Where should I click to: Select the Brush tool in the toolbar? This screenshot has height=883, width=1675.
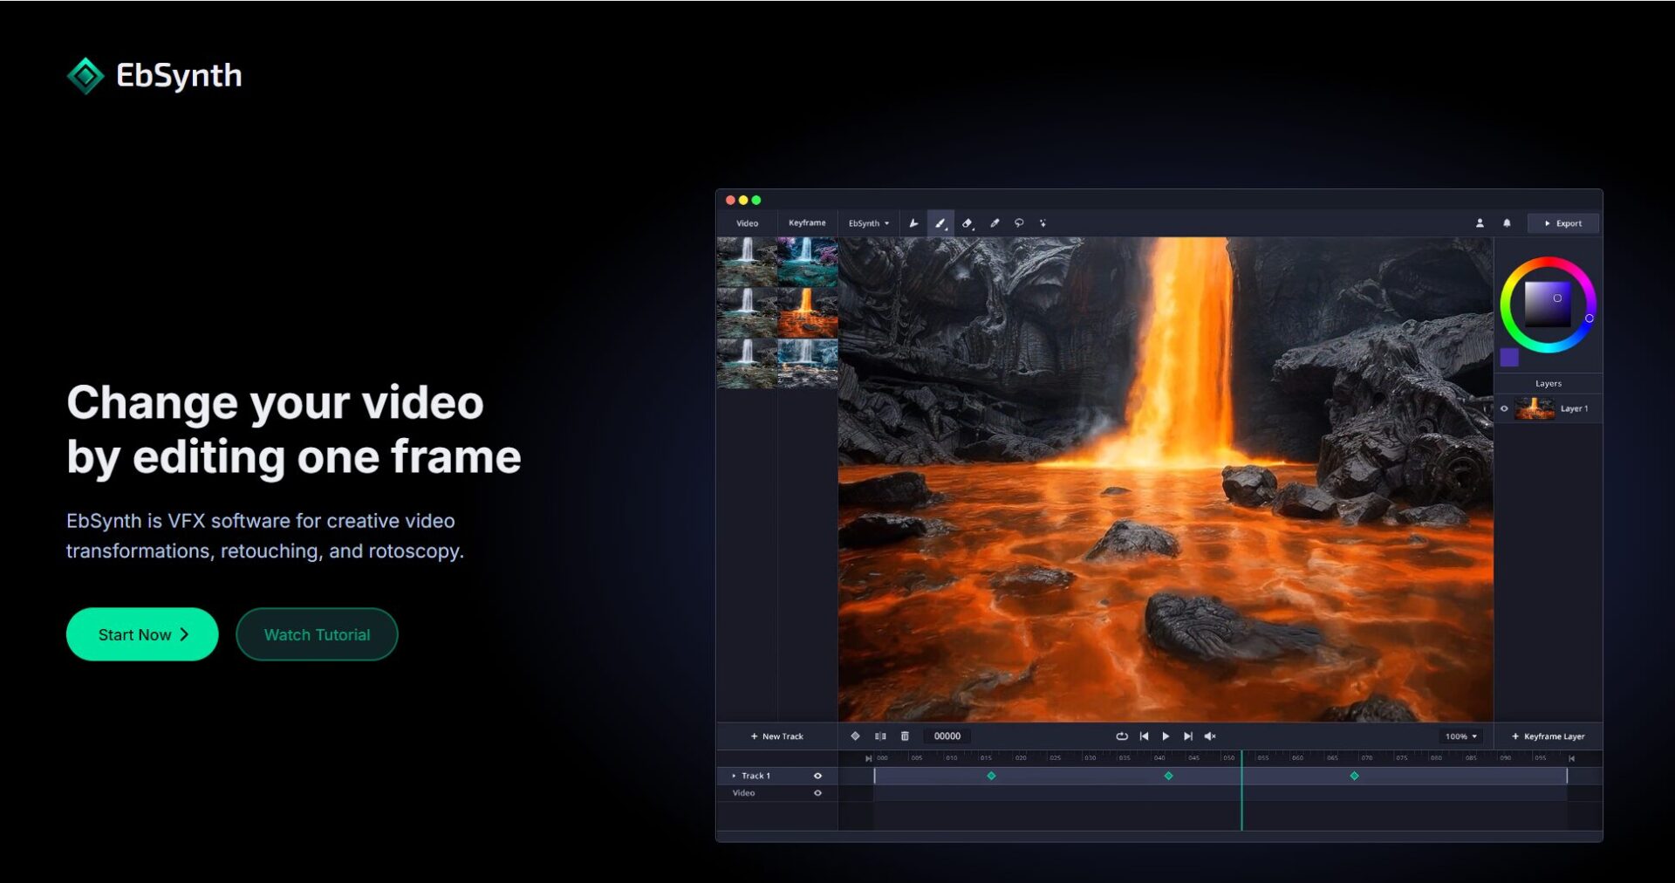click(940, 223)
